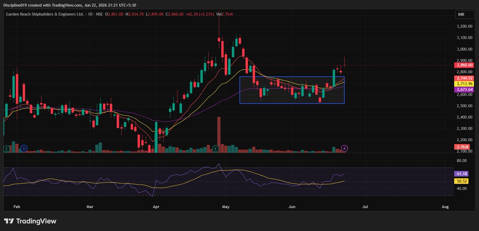Viewport: 479px width, 231px height.
Task: Click the NSE exchange label
Action: 100,14
